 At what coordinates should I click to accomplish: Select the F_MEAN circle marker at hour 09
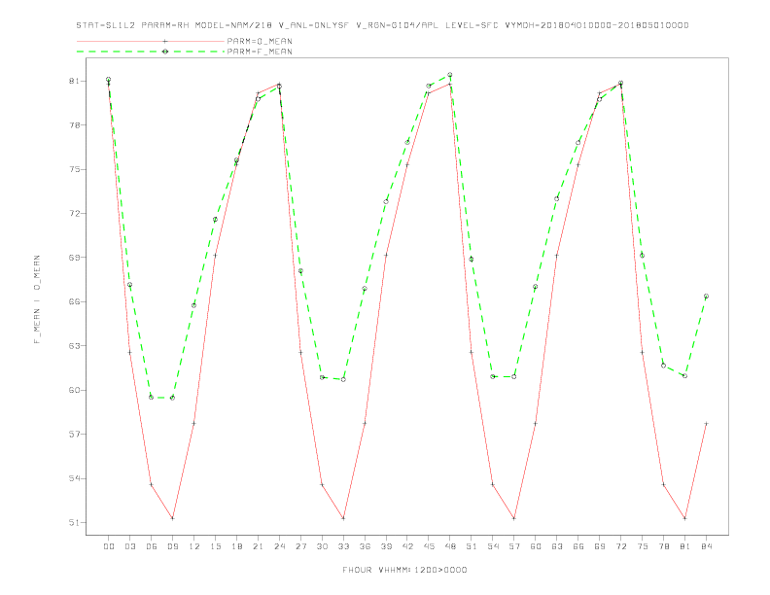coord(172,398)
